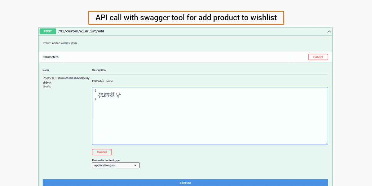
Task: Click the PostV1CustomWishlistAddBody parameter name
Action: point(66,78)
